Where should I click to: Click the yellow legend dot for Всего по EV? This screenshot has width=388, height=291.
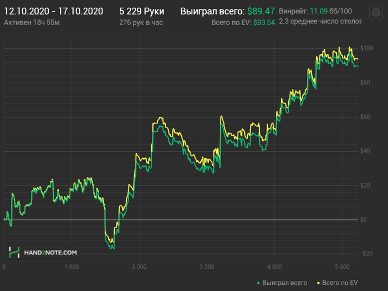(319, 283)
